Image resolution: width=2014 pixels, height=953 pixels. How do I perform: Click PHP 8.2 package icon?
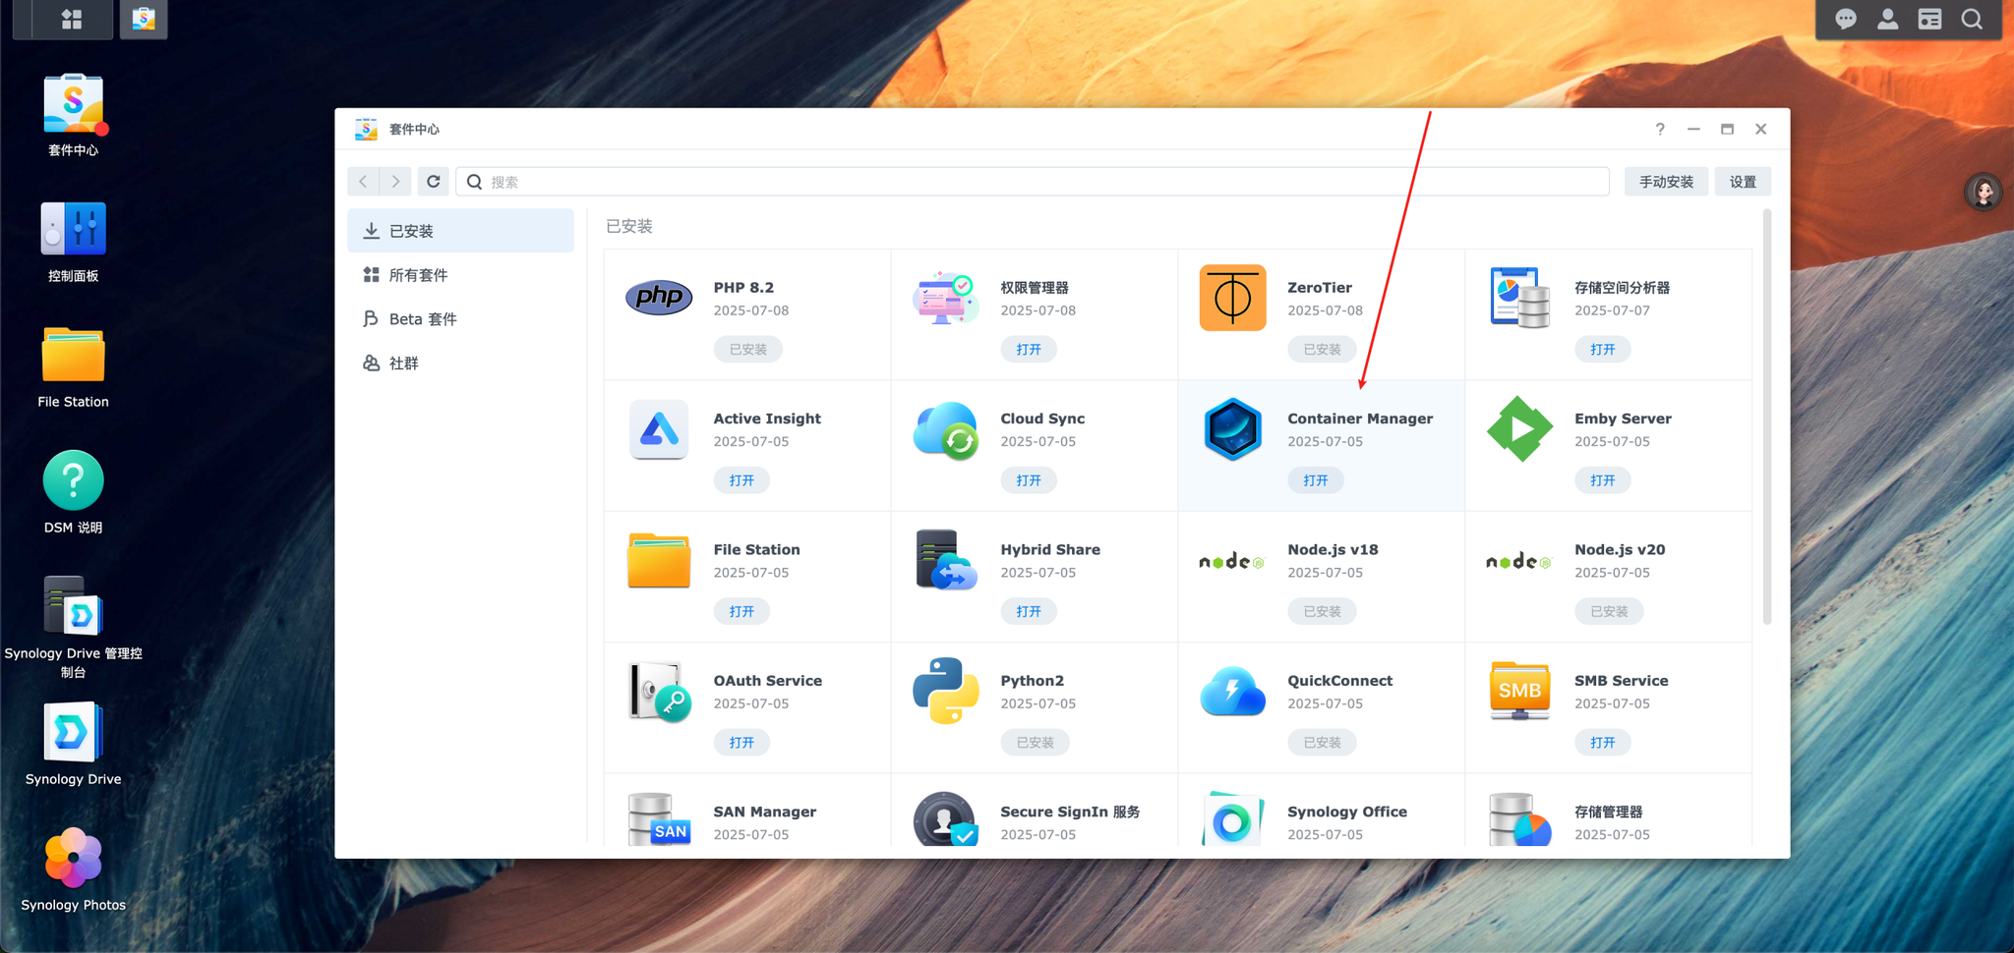[659, 297]
